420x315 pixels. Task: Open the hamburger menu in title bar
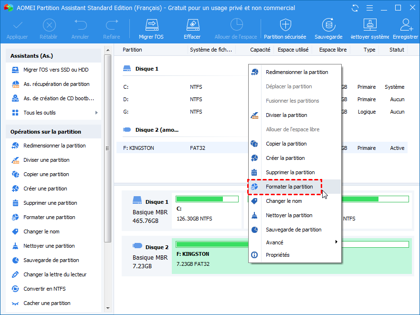pyautogui.click(x=369, y=8)
